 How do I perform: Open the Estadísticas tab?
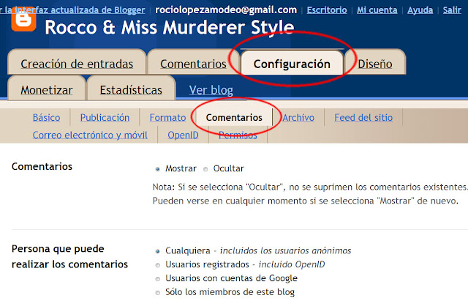pos(131,90)
